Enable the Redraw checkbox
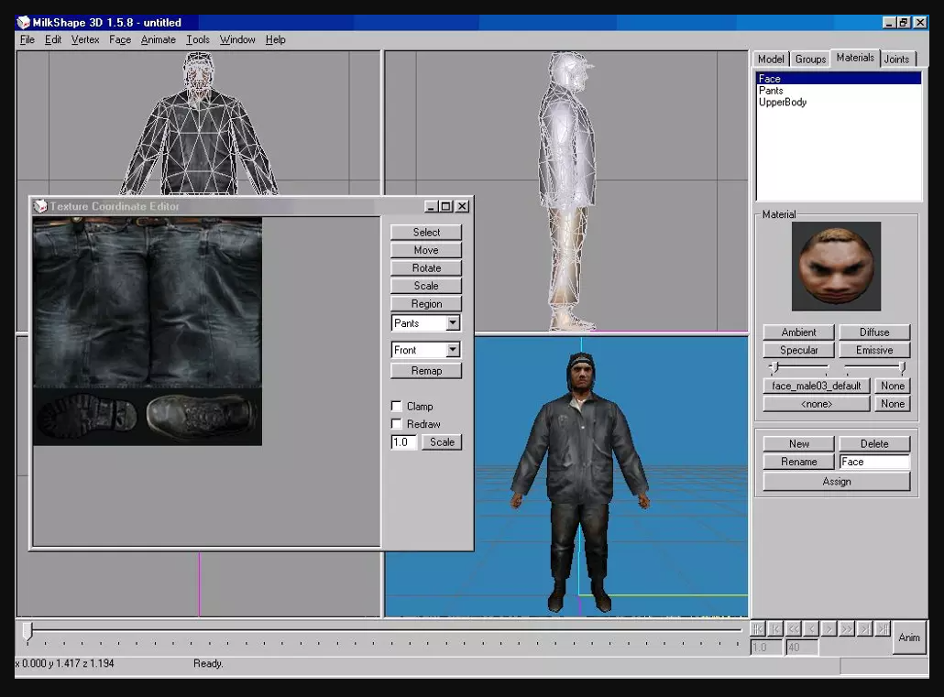944x697 pixels. click(397, 425)
